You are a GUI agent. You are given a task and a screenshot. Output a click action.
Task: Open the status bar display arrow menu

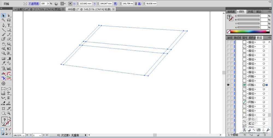click(x=85, y=135)
